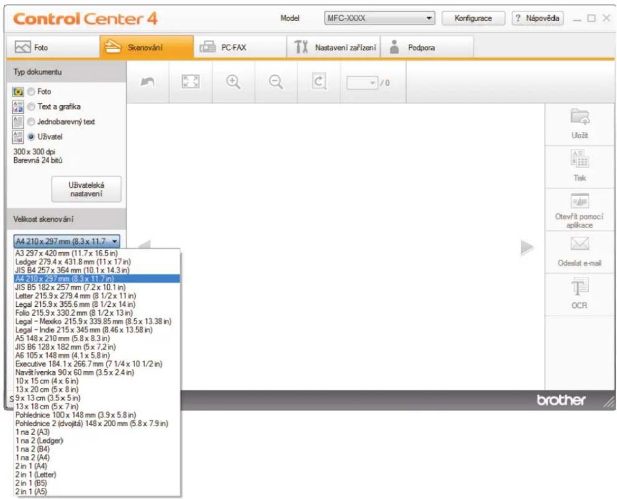
Task: Choose Legal – Indie size option
Action: pyautogui.click(x=97, y=330)
